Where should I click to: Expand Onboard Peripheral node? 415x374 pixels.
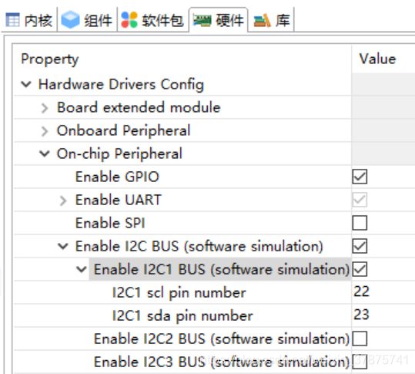45,131
